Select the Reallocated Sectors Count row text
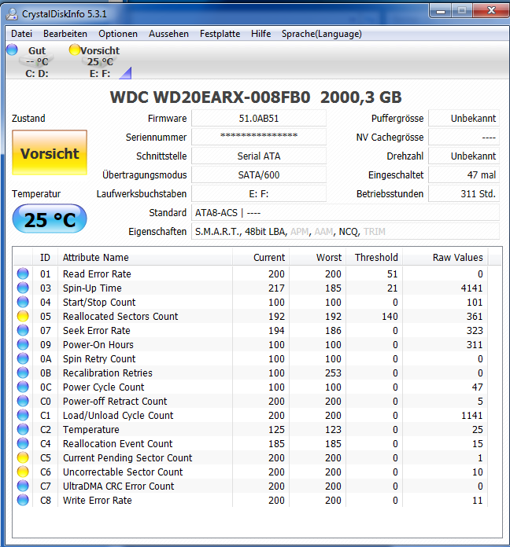 click(x=120, y=316)
